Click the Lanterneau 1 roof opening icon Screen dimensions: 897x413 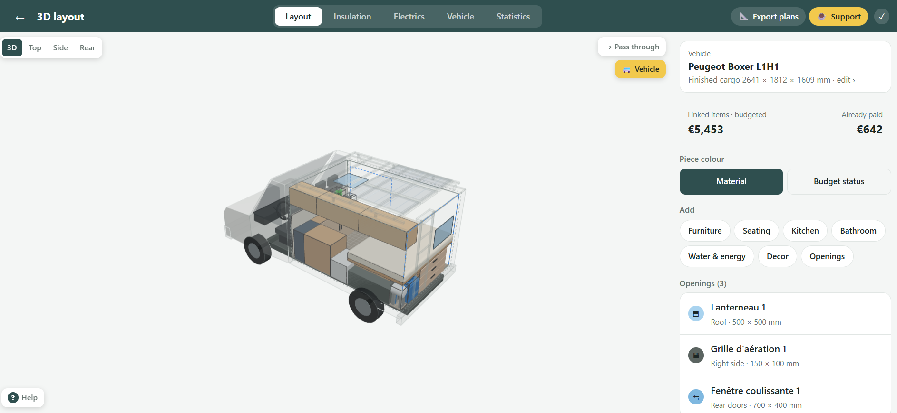click(x=696, y=314)
